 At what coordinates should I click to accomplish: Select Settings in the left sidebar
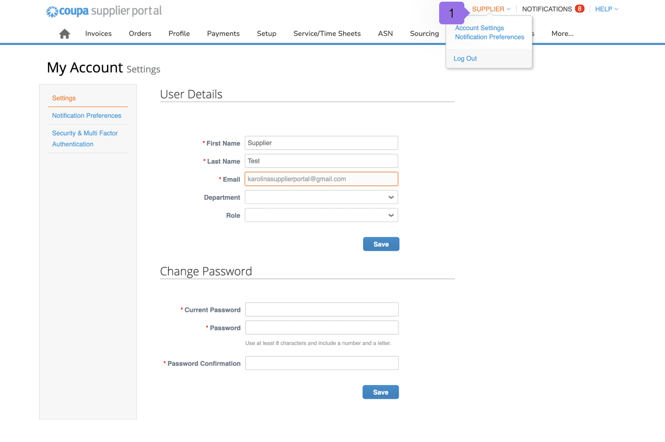coord(64,98)
